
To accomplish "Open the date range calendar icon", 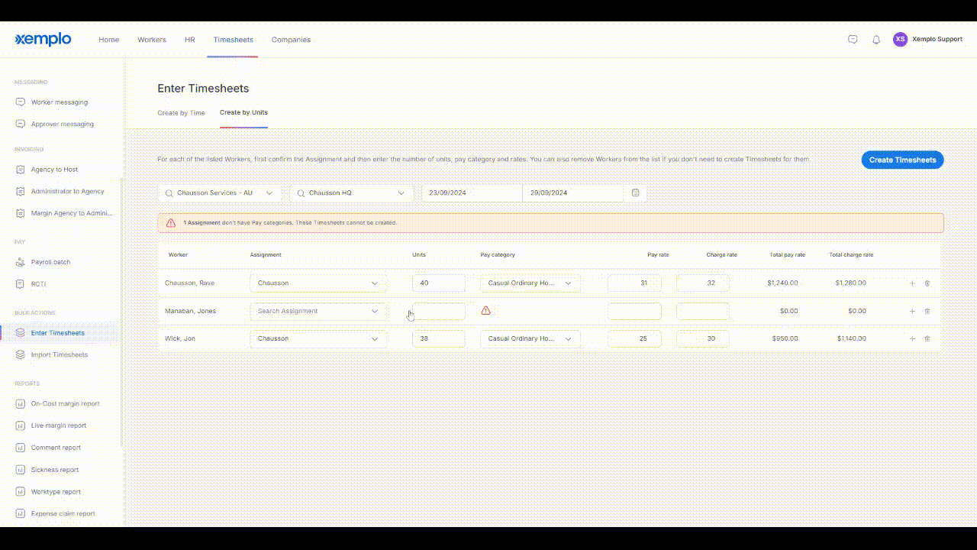I will tap(635, 193).
